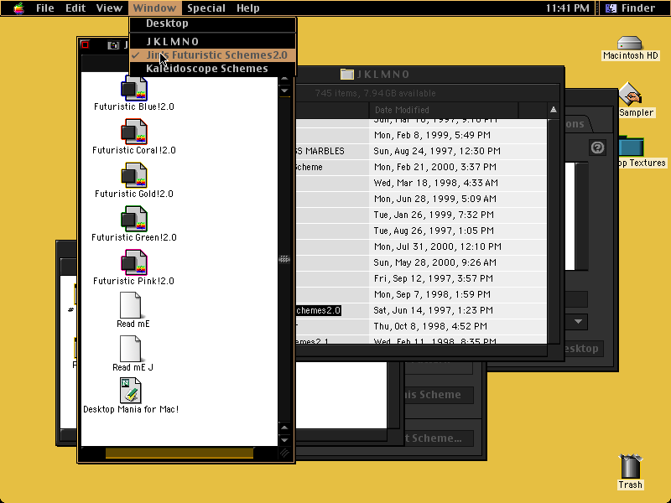
Task: Click bottom scroll down arrow of scheme window
Action: 284,440
